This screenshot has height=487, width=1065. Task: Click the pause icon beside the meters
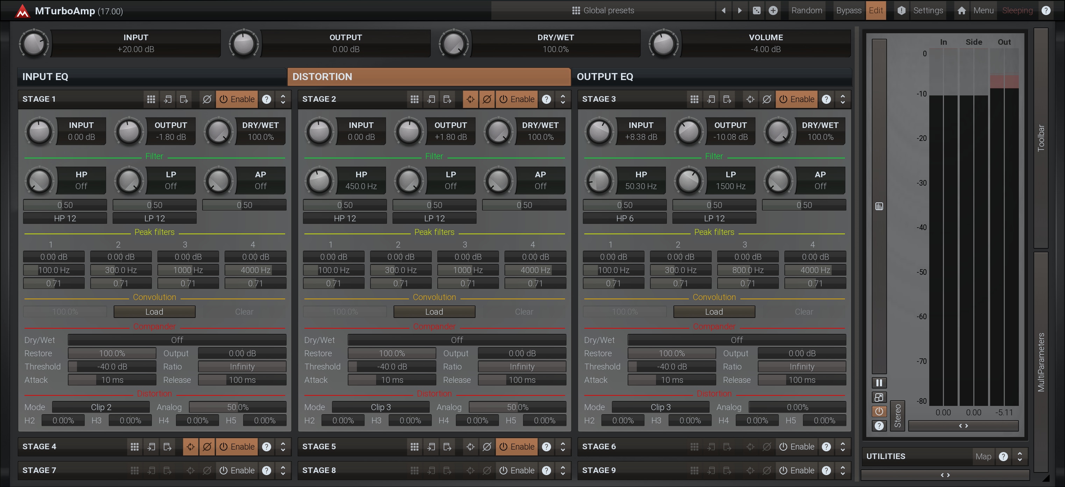(879, 382)
